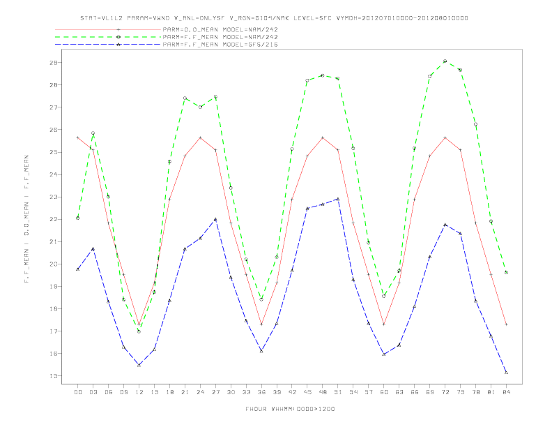This screenshot has height=427, width=552.
Task: Click the blue dashed line sample in legend
Action: [x=108, y=45]
